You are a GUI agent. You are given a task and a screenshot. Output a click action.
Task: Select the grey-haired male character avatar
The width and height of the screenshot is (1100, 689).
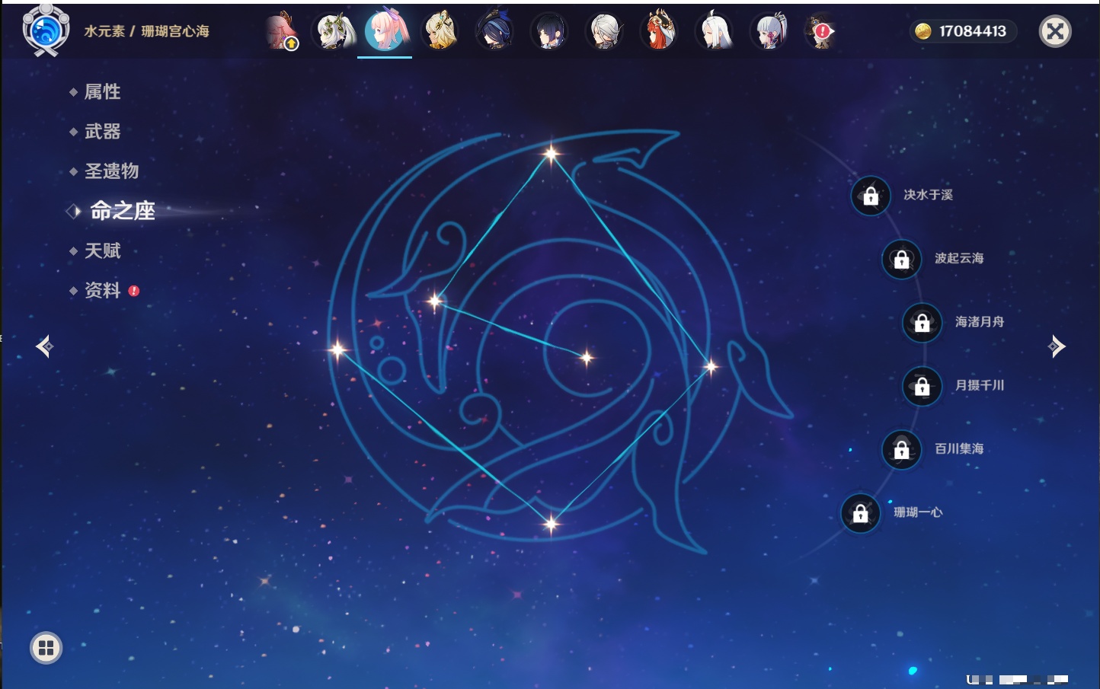click(x=604, y=31)
